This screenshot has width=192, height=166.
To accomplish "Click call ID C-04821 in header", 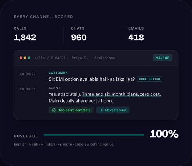I will [x=58, y=58].
